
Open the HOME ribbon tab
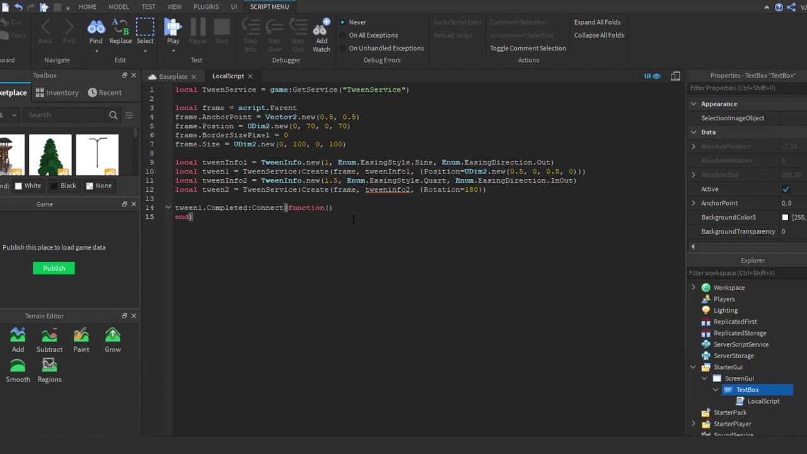(x=88, y=7)
